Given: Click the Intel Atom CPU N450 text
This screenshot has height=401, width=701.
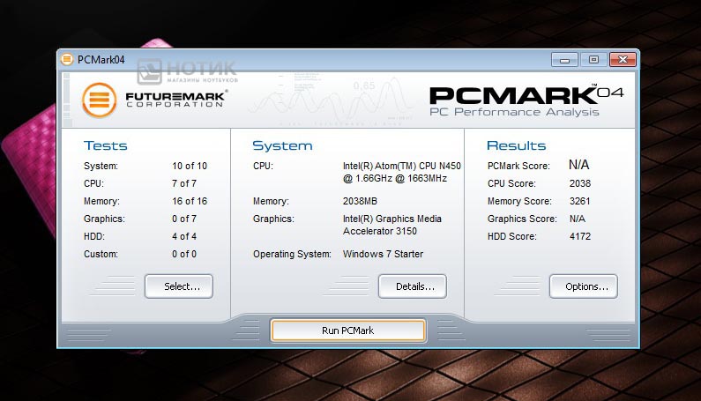Looking at the screenshot, I should point(401,172).
